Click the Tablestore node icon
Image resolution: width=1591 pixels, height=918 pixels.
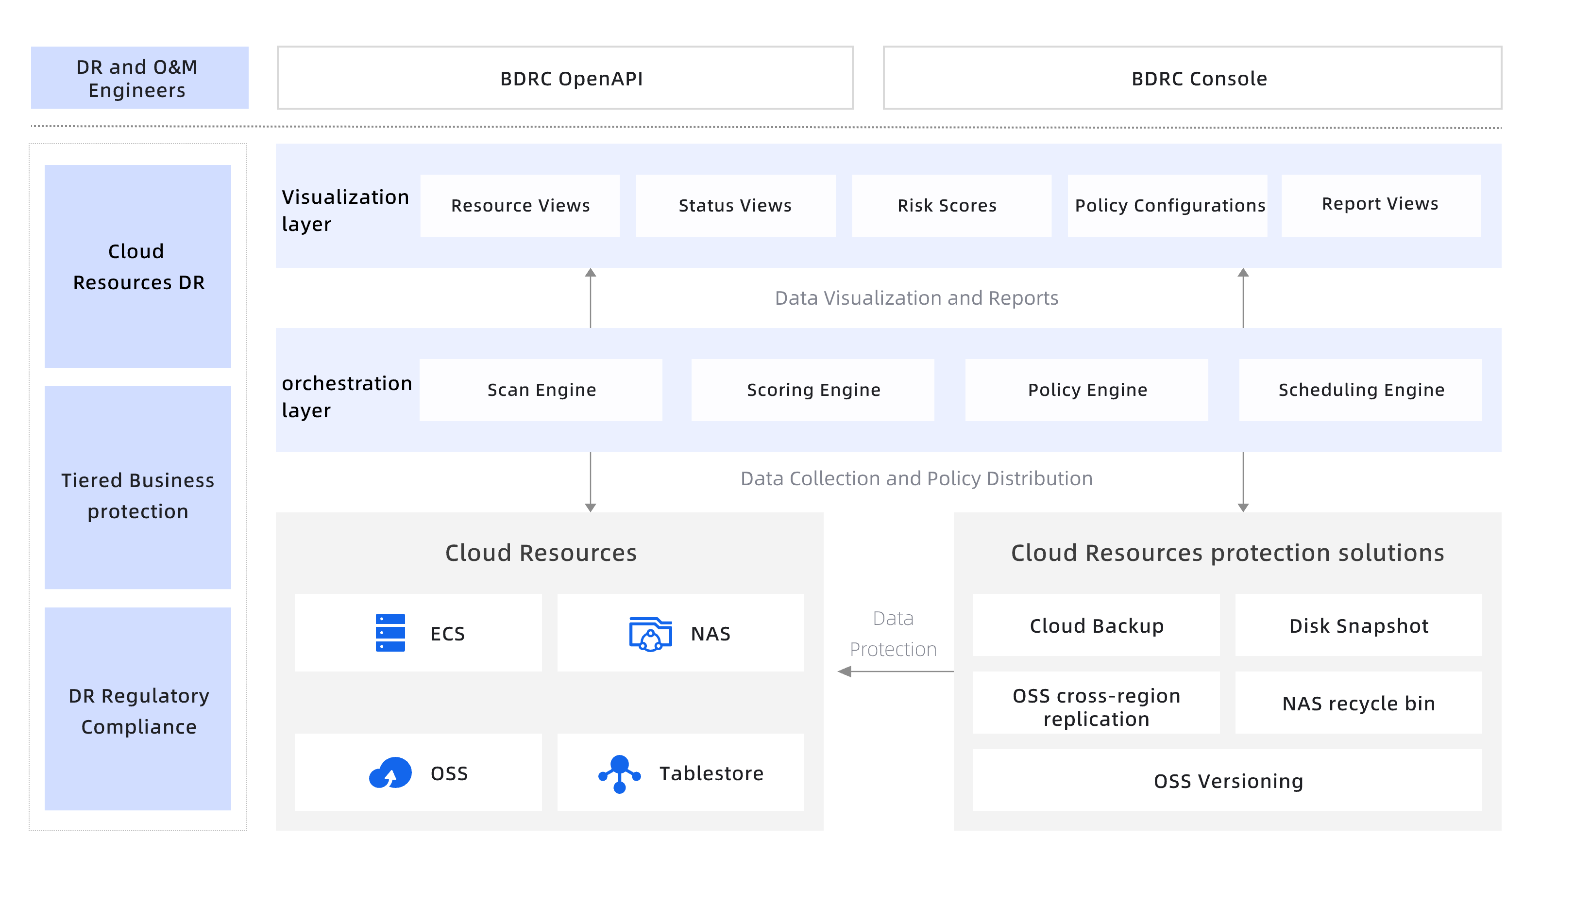(619, 773)
